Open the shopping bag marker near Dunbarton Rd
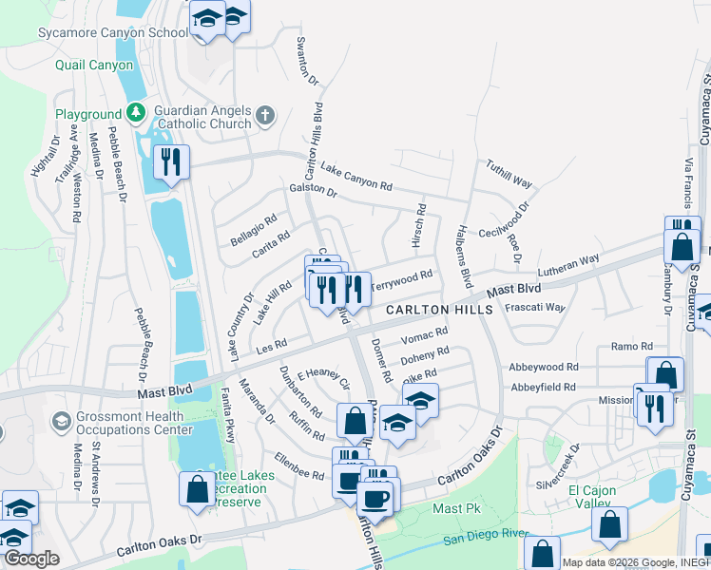Viewport: 711px width, 570px height. pyautogui.click(x=355, y=423)
